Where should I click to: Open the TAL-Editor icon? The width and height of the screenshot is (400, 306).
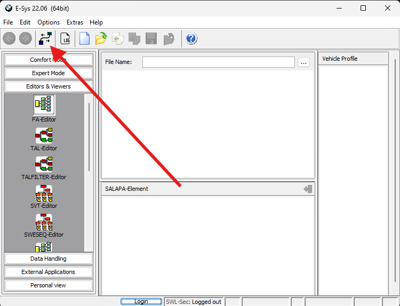[x=44, y=135]
